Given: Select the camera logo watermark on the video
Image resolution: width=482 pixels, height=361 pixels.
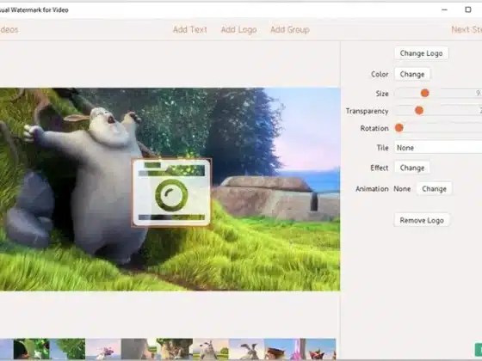Looking at the screenshot, I should point(171,193).
